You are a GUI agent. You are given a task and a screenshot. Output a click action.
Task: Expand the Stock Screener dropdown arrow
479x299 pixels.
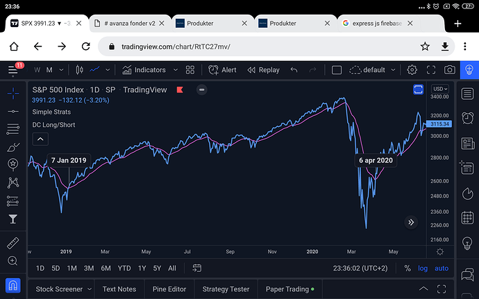pos(90,289)
